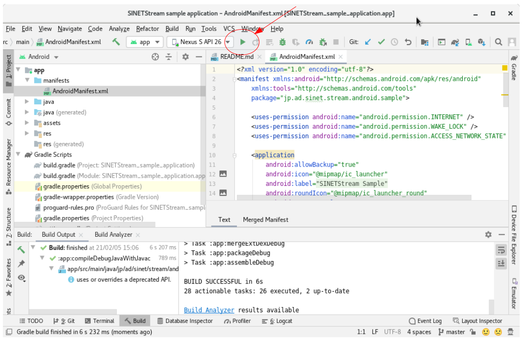
Task: Click the Select Opened File target icon
Action: (x=155, y=57)
